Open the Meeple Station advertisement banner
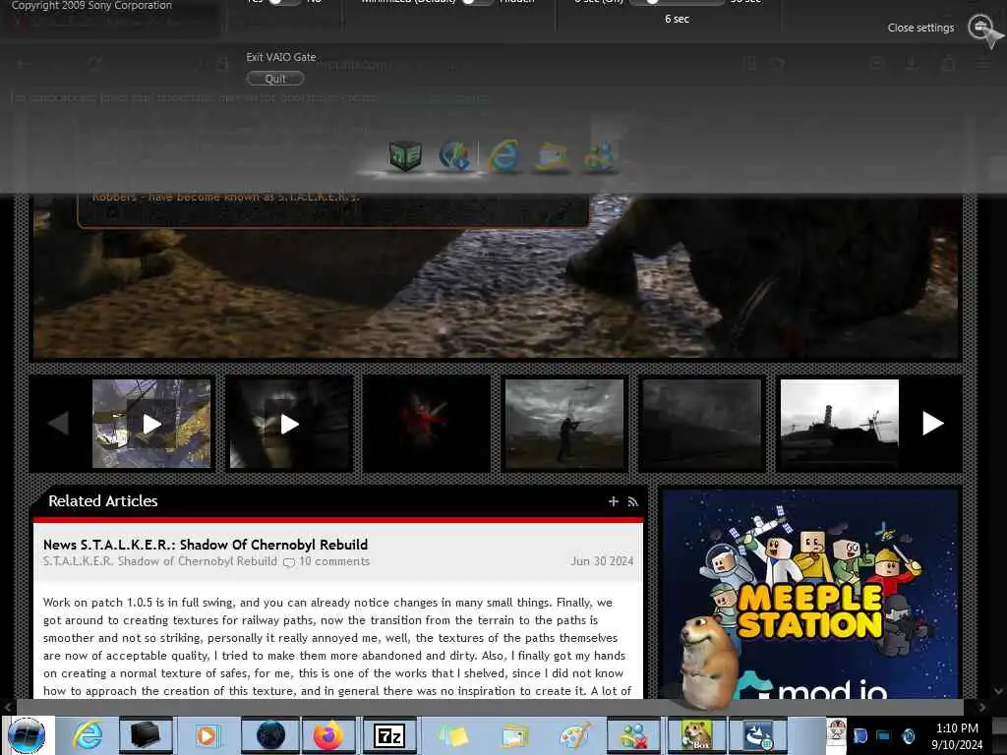Image resolution: width=1007 pixels, height=755 pixels. click(810, 594)
